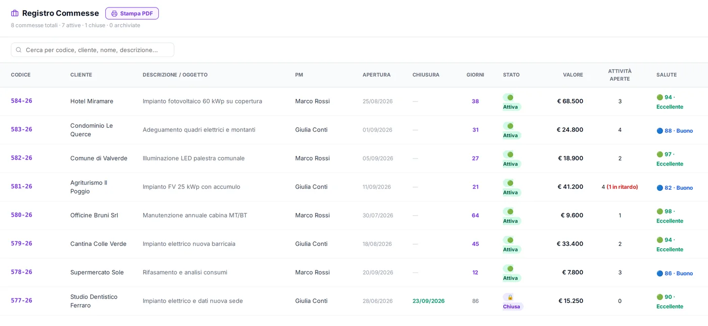
Task: Click the Attiva status badge for Hotel Miramare
Action: tap(512, 102)
